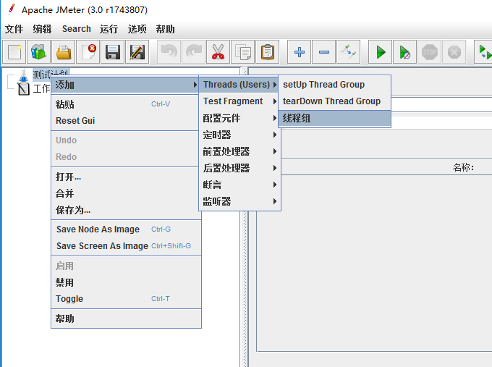Click the Toggle enable/disable icon
The width and height of the screenshot is (492, 367).
point(348,52)
